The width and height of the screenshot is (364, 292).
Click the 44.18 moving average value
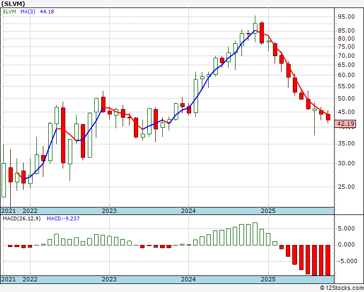click(47, 12)
